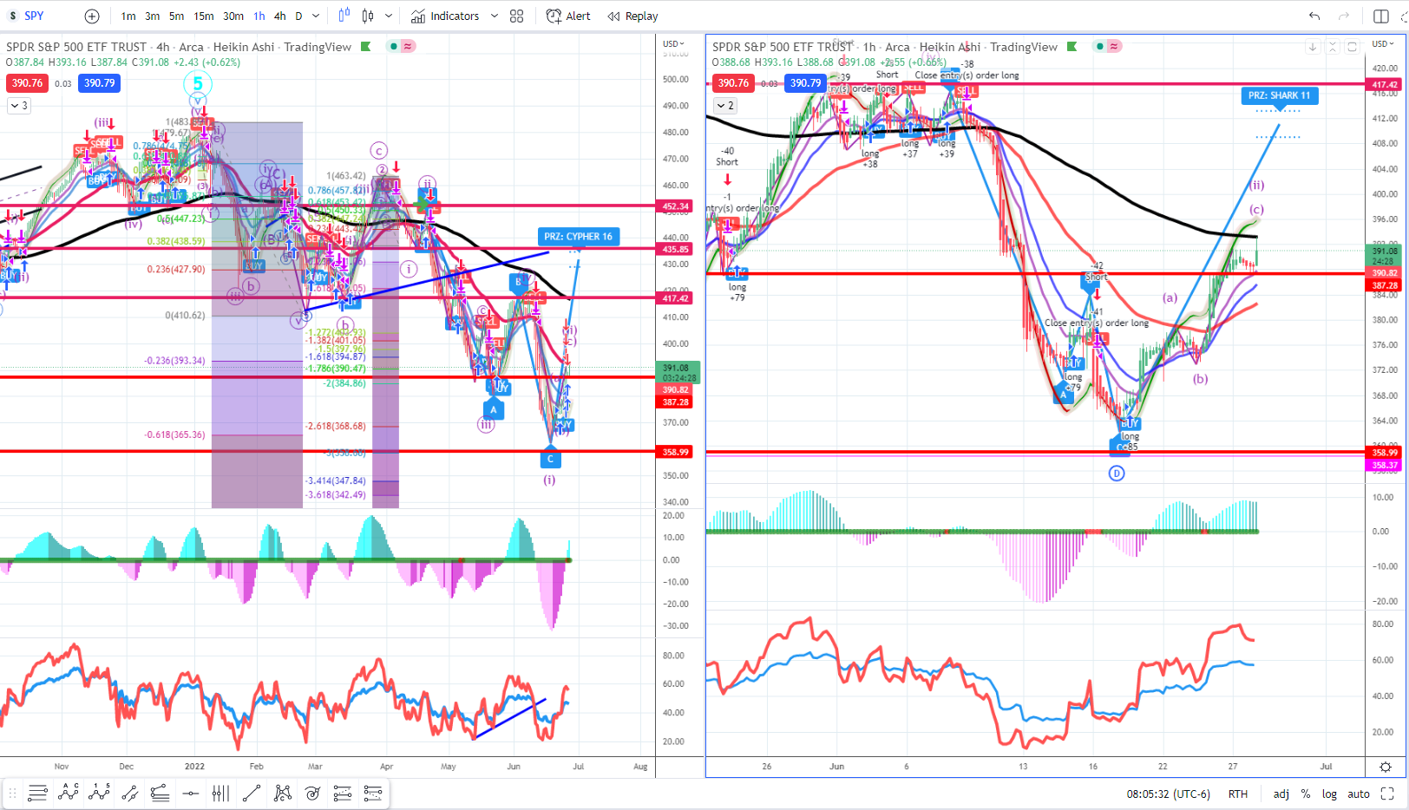Click the pink data-mode indicator on the 4h chart
Image resolution: width=1409 pixels, height=810 pixels.
point(407,47)
